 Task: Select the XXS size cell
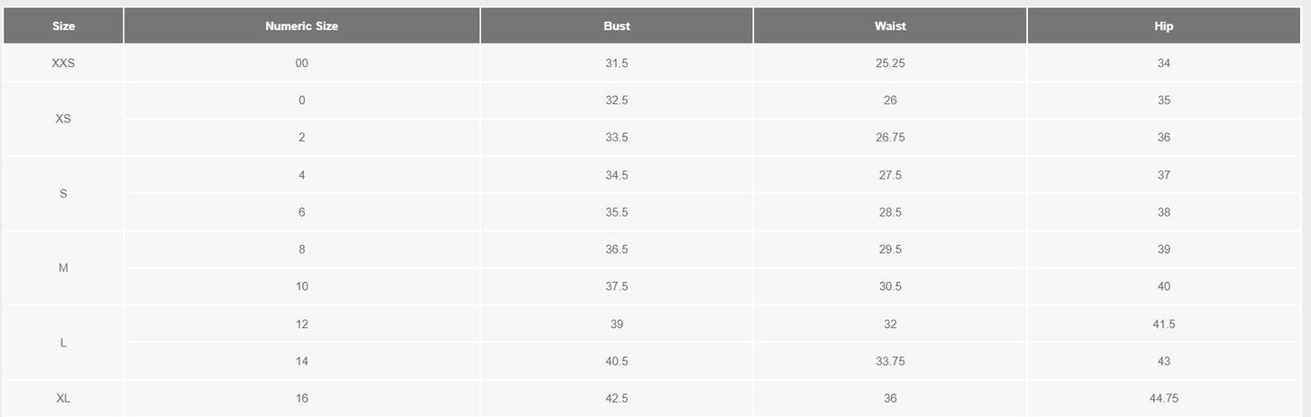(x=64, y=63)
